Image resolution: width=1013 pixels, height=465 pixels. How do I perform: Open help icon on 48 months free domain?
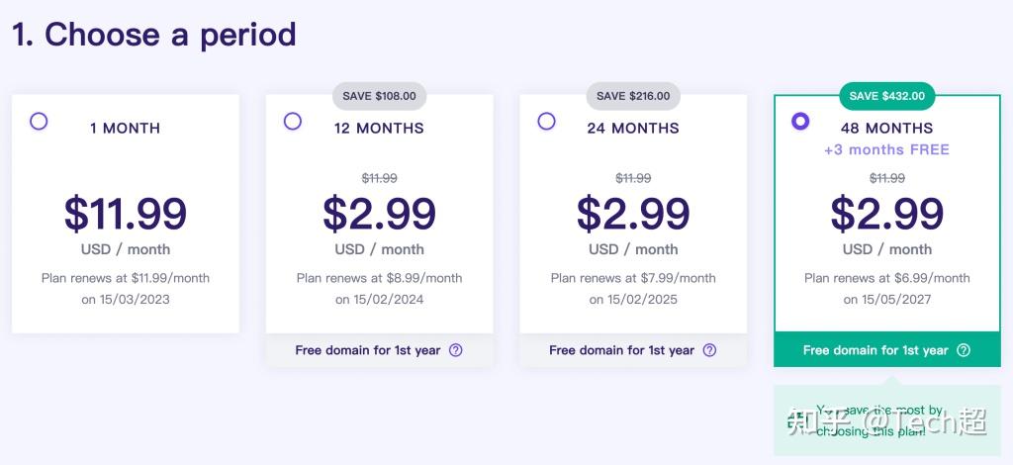[x=964, y=350]
